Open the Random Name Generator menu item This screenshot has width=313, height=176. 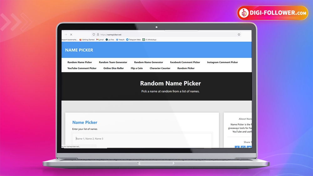148,62
